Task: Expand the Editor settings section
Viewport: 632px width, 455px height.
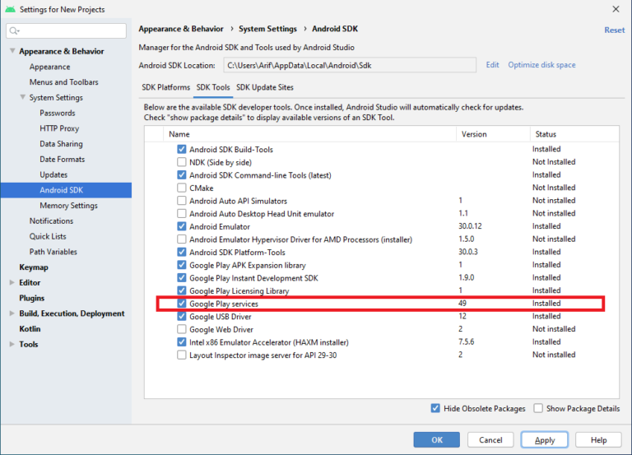Action: pos(12,283)
